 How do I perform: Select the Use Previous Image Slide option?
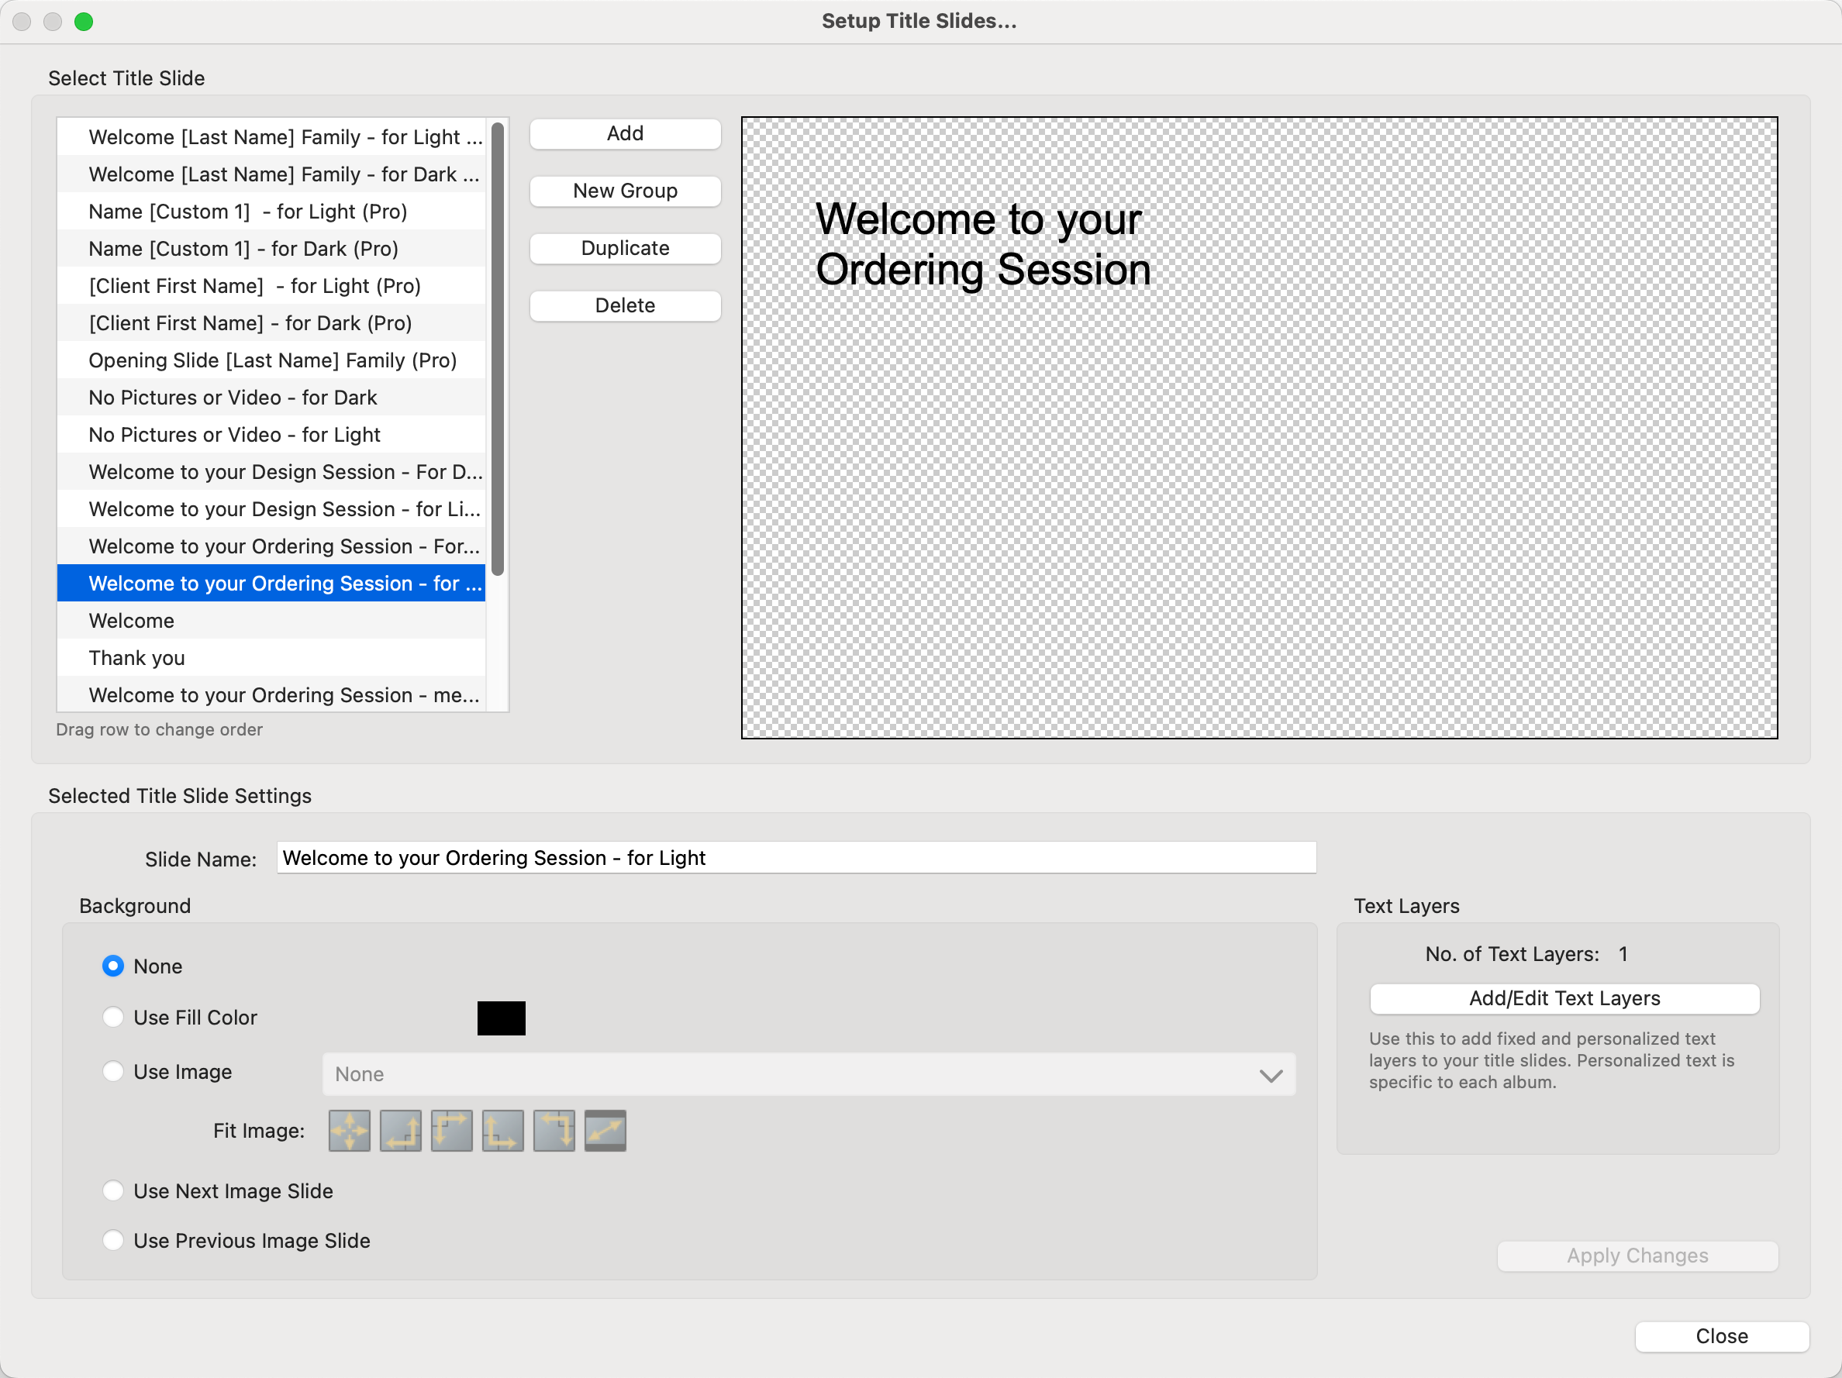(x=113, y=1240)
